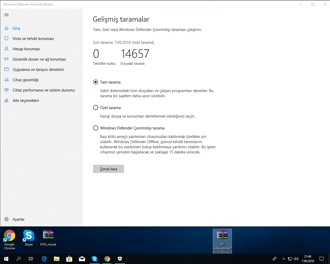Open Güvenlik duvarı ve ağ koruması
330x264 pixels.
pos(39,59)
